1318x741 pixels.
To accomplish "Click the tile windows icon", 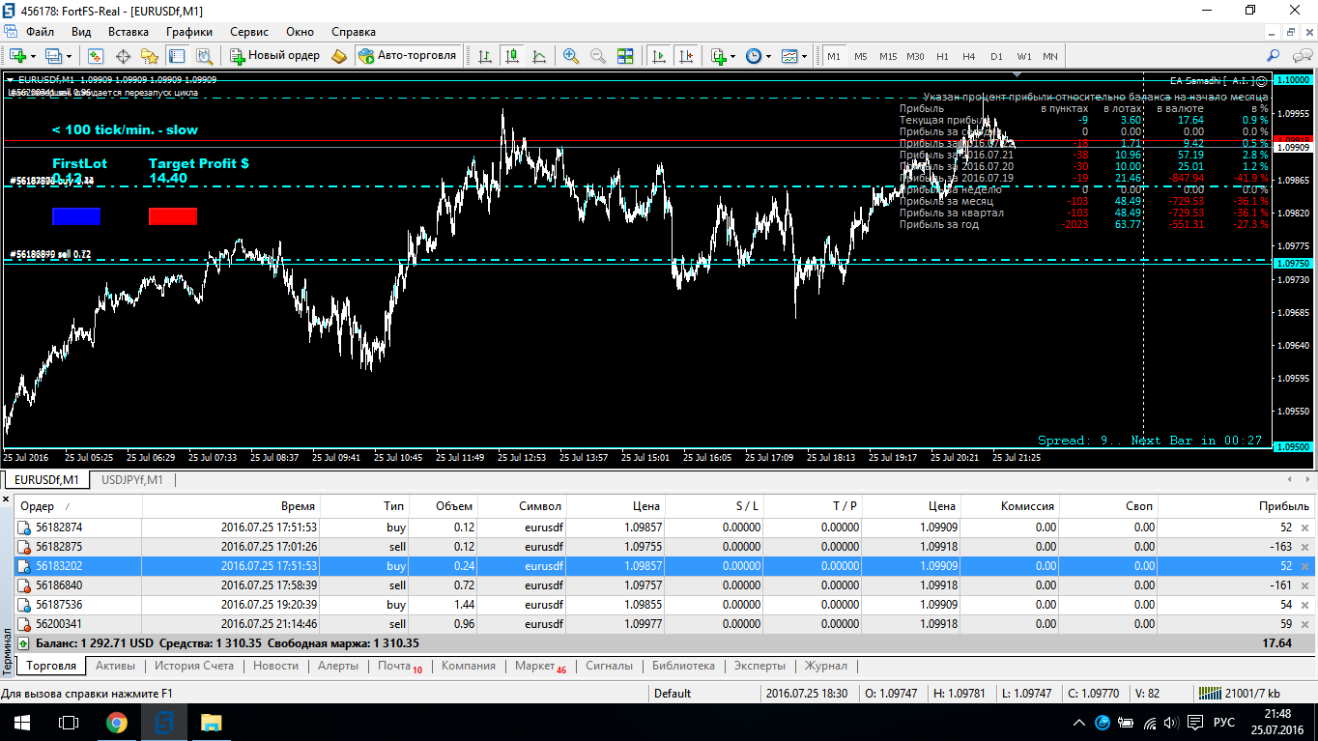I will (625, 56).
